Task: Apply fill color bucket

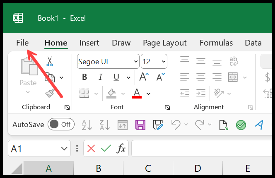Action: (x=111, y=94)
